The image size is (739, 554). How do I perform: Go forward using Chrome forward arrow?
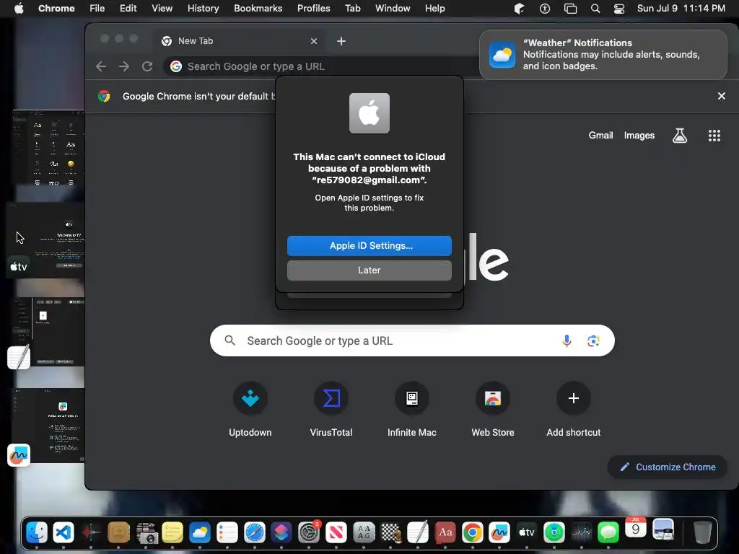(x=124, y=66)
